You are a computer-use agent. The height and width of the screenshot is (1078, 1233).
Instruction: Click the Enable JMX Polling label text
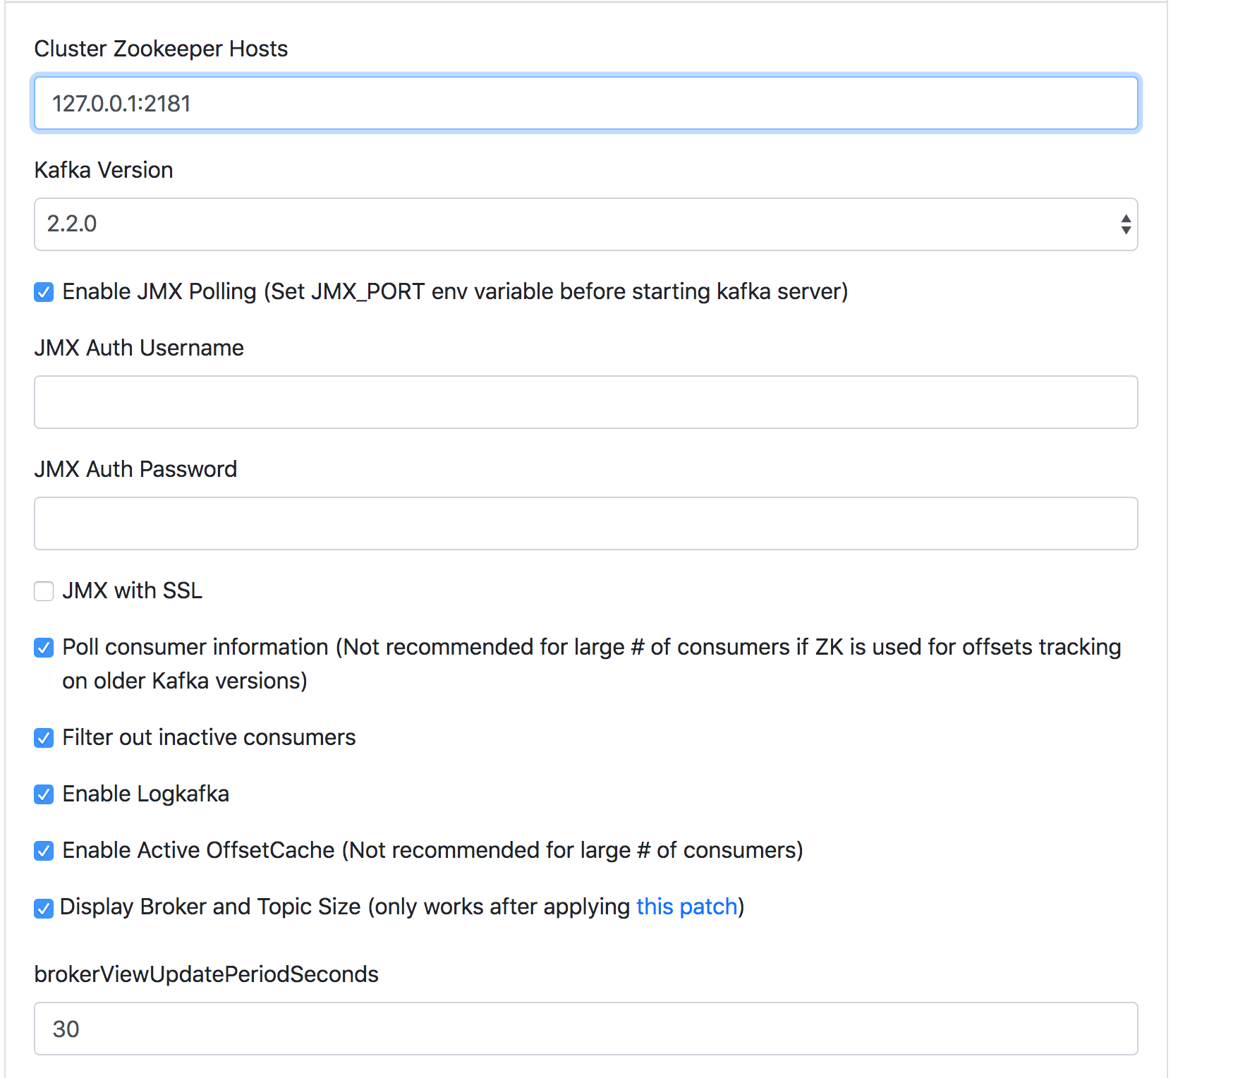(455, 291)
